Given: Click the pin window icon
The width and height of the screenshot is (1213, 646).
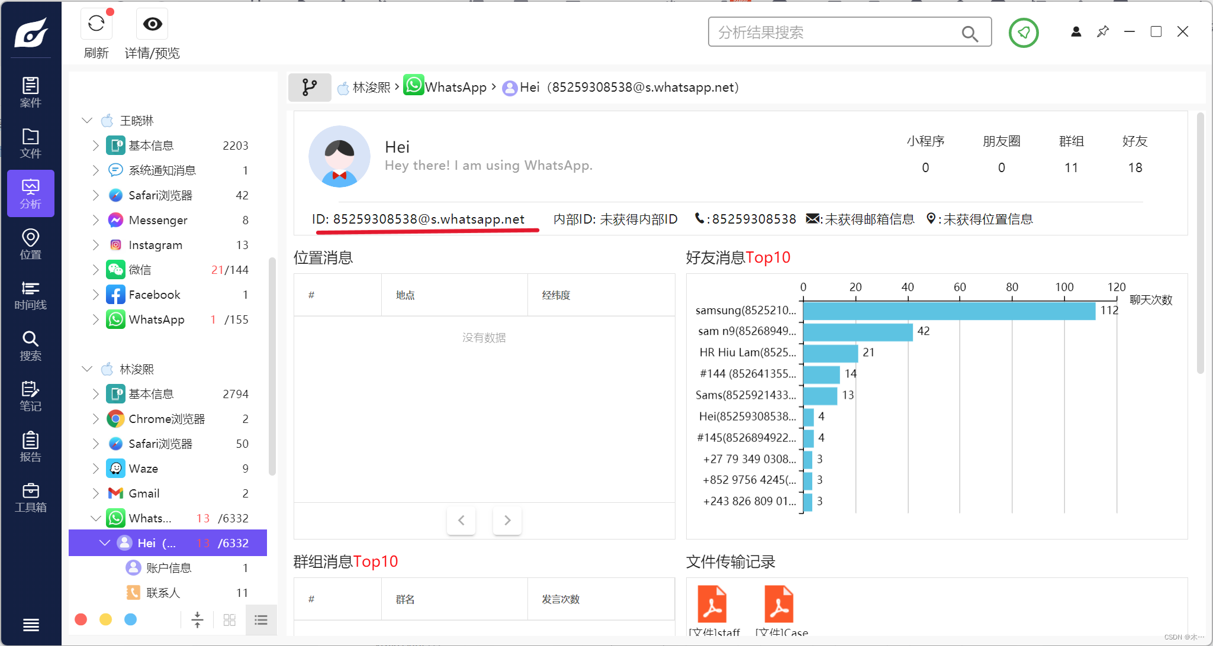Looking at the screenshot, I should (1102, 32).
